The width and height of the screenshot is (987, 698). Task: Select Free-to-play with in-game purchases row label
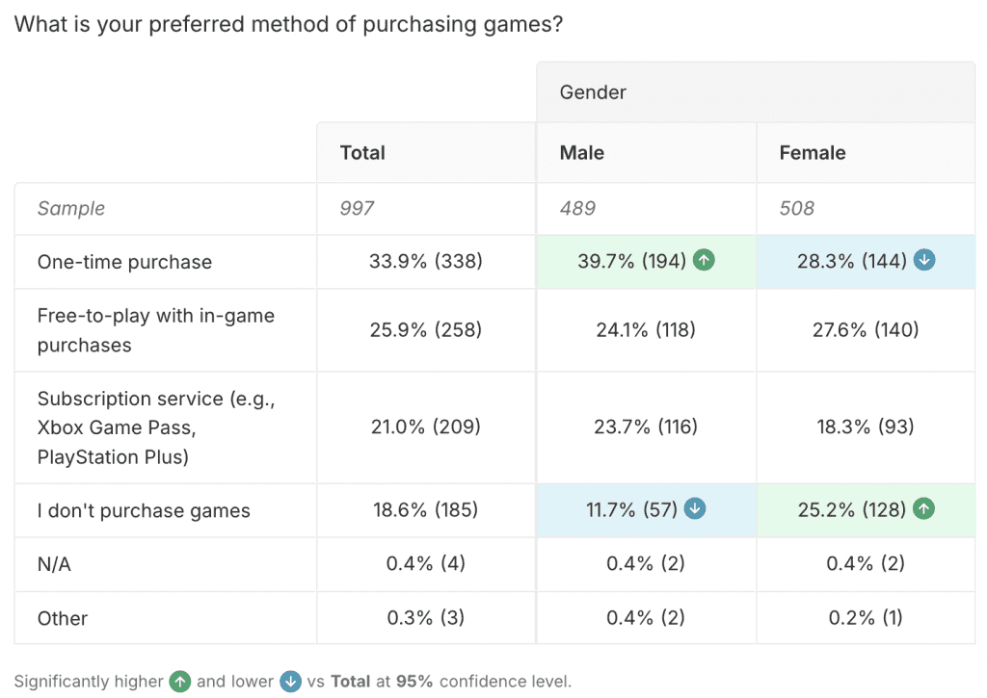pyautogui.click(x=156, y=330)
